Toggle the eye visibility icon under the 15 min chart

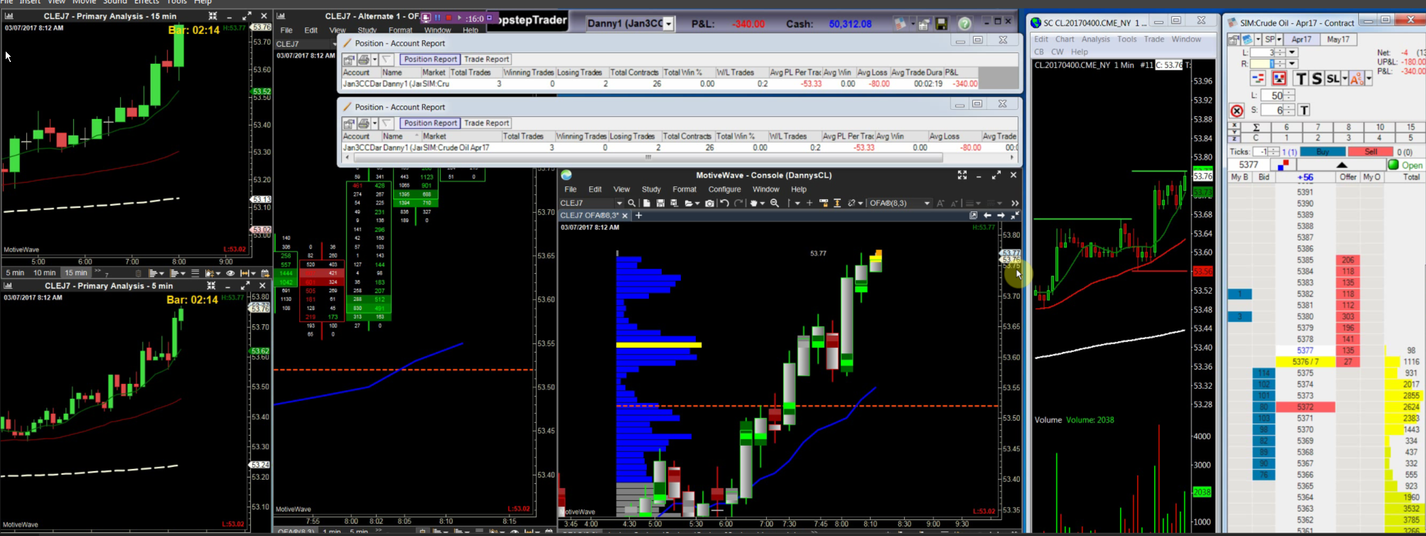[230, 273]
